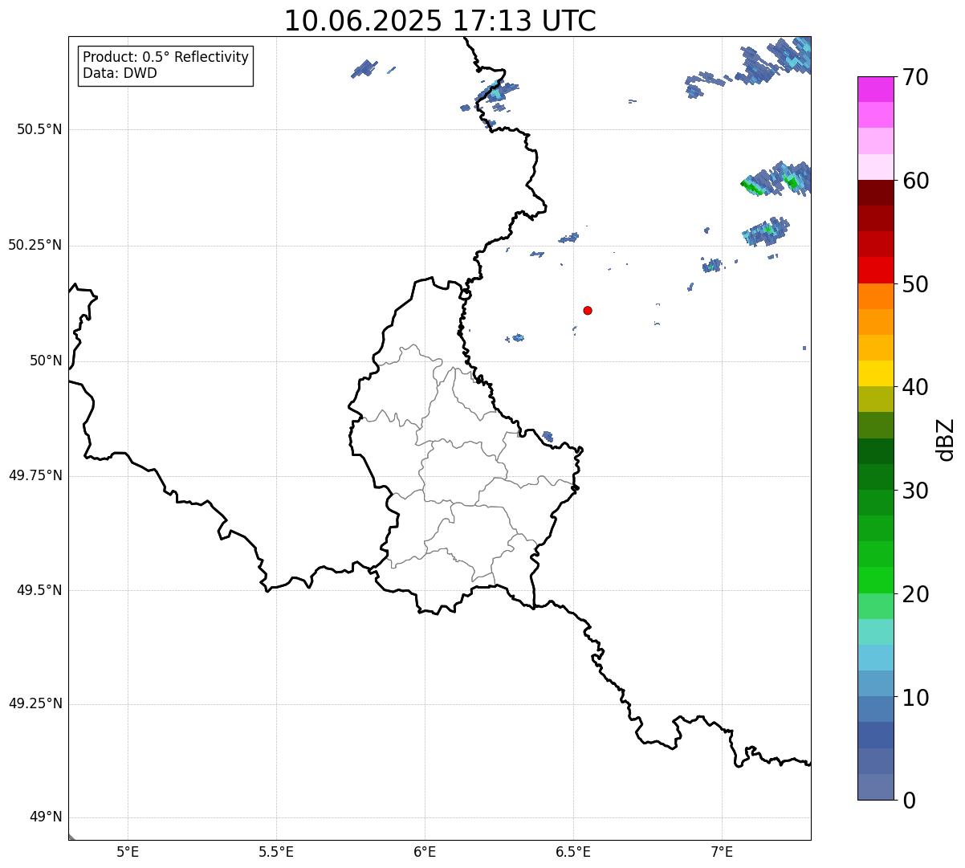Select the yellow swatch above 40
Image resolution: width=965 pixels, height=868 pixels.
(x=875, y=373)
